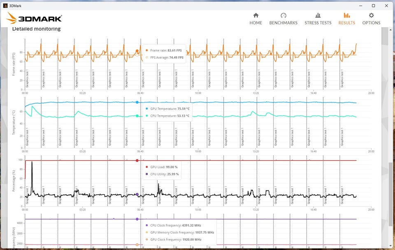Go to the Home section icon
The width and height of the screenshot is (395, 250).
(x=256, y=16)
